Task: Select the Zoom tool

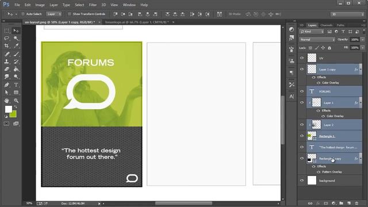Action: (16, 101)
